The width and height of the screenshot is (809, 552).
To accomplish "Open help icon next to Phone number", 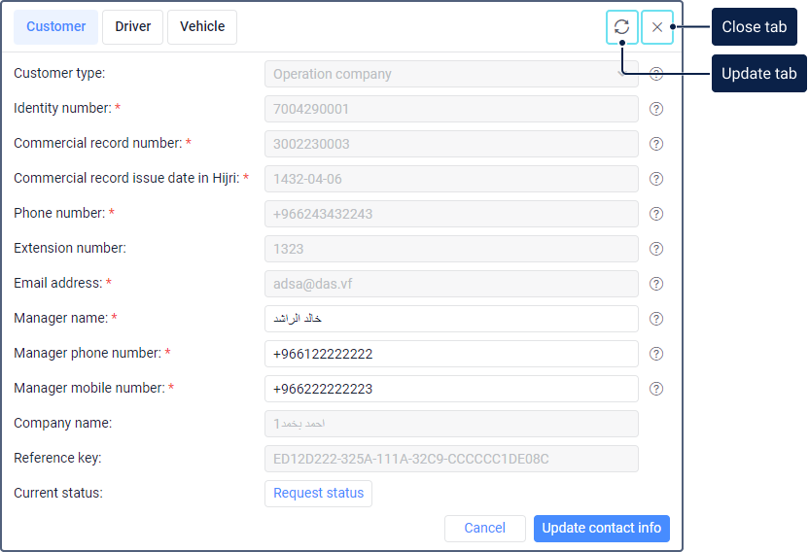I will coord(656,214).
